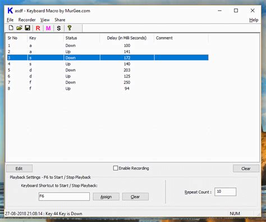Image resolution: width=266 pixels, height=222 pixels.
Task: Open the Help menu
Action: (254, 20)
